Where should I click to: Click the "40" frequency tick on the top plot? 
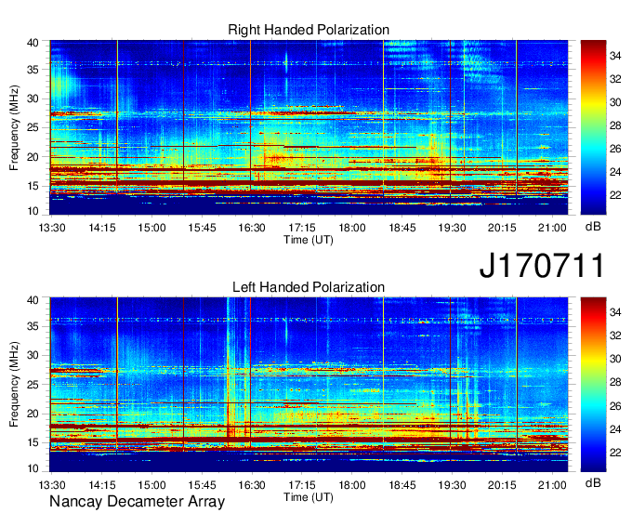pos(33,43)
